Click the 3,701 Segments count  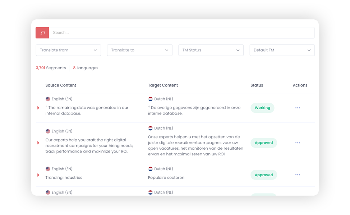coord(51,68)
